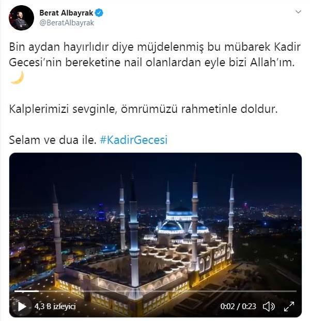The width and height of the screenshot is (310, 321).
Task: Play the mosque video
Action: tap(22, 307)
